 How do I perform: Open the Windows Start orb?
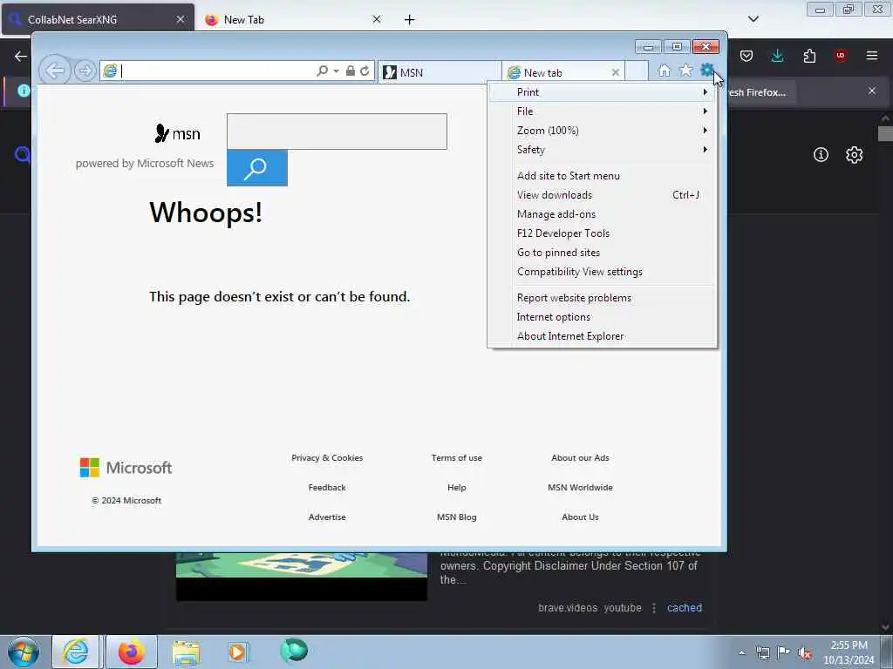tap(24, 652)
